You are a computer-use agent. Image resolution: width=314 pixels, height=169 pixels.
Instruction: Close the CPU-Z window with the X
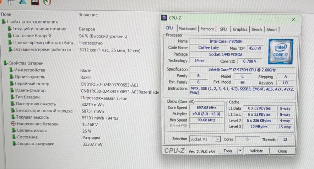[x=293, y=20]
